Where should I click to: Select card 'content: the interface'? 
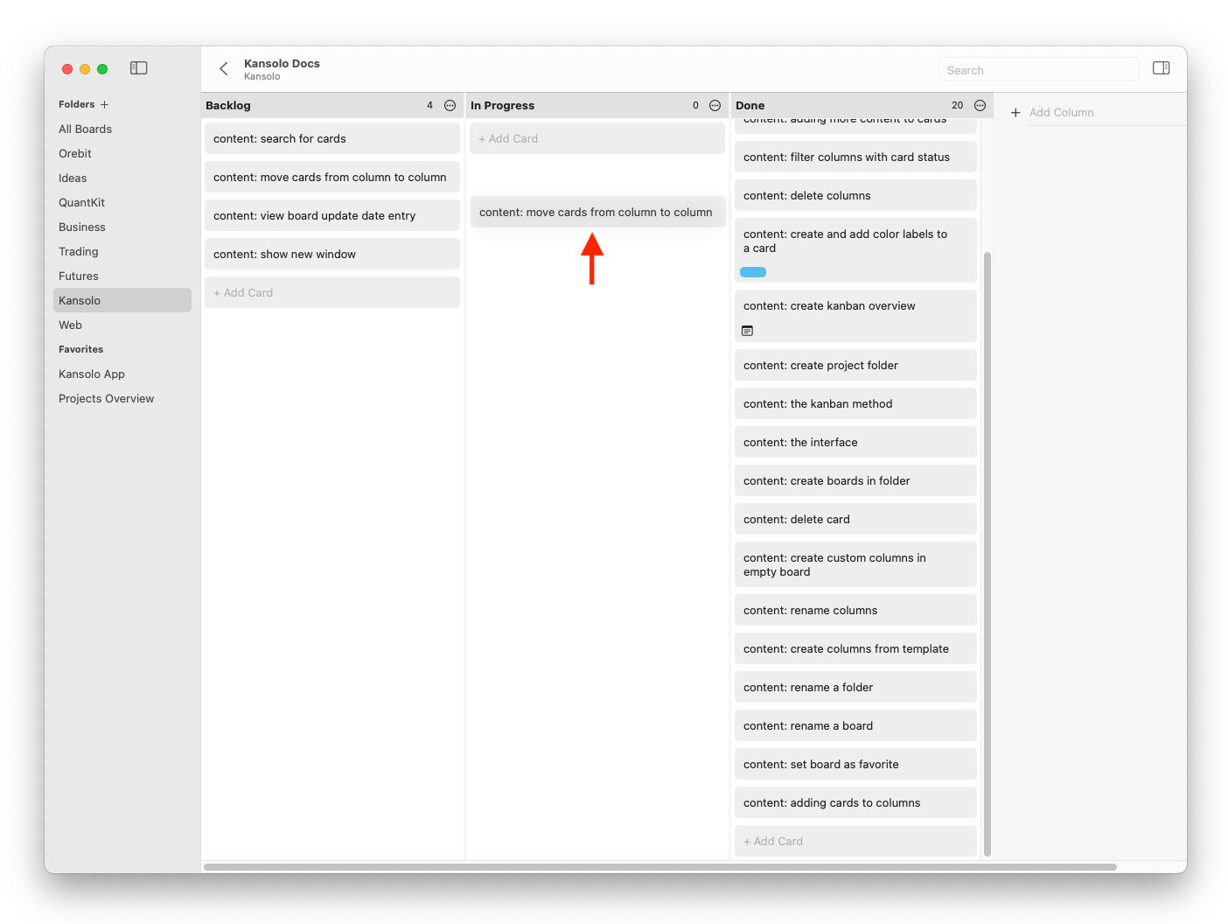855,442
